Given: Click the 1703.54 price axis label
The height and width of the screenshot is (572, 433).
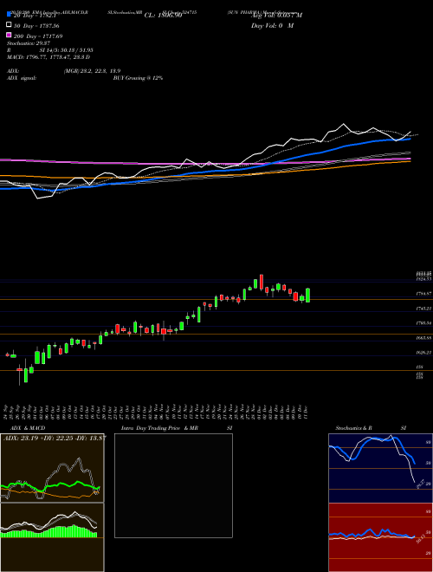Looking at the screenshot, I should pos(424,323).
